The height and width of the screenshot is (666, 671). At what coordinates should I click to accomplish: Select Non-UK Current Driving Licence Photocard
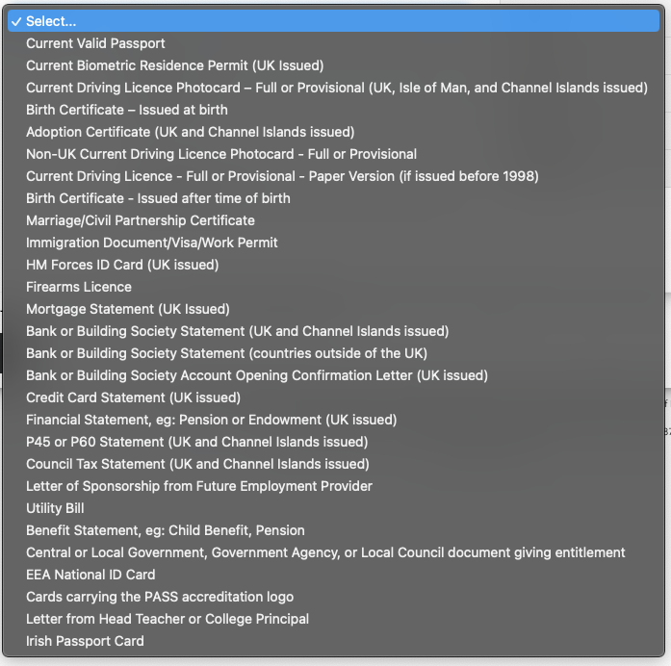coord(221,154)
